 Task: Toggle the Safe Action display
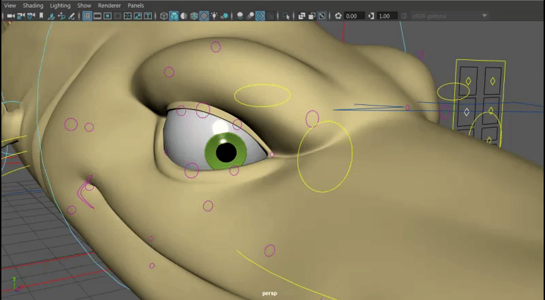(x=138, y=16)
